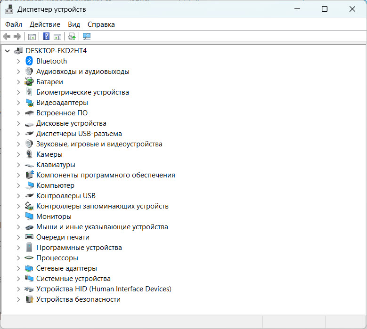Select the Устройства безопасности entry
The width and height of the screenshot is (367, 329).
coord(78,299)
